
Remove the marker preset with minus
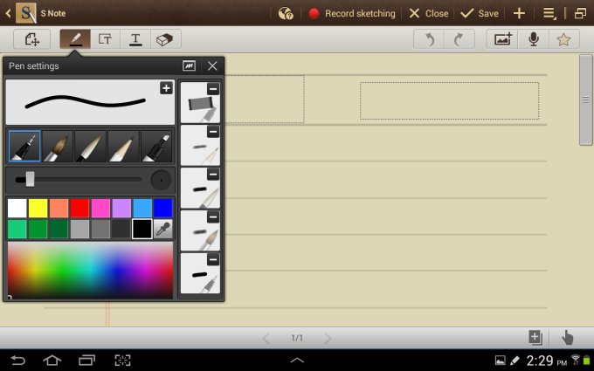(x=213, y=89)
